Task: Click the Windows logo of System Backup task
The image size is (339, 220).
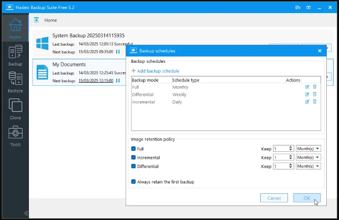Action: point(42,43)
